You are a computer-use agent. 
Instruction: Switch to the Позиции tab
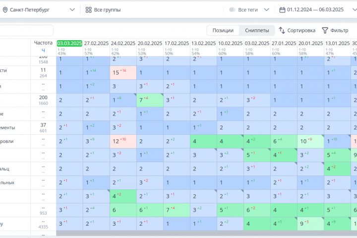click(223, 30)
